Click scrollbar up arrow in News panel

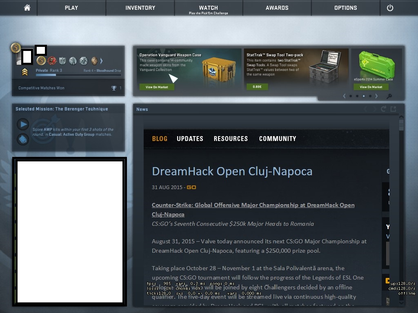tap(402, 117)
